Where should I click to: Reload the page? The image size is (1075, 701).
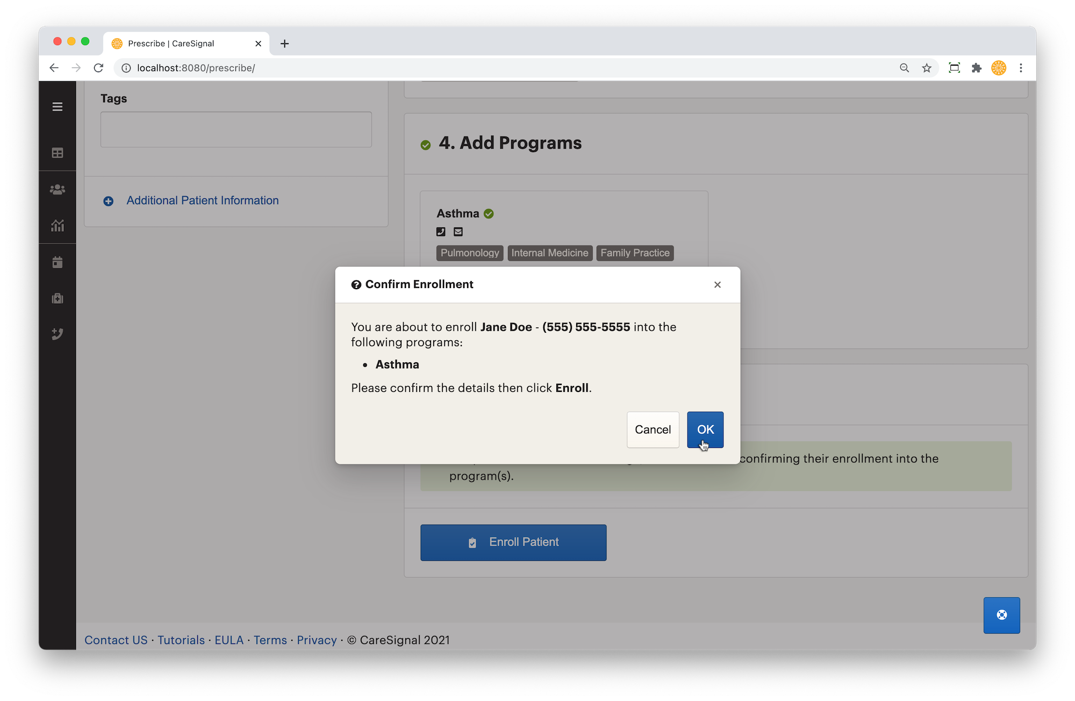(x=98, y=68)
